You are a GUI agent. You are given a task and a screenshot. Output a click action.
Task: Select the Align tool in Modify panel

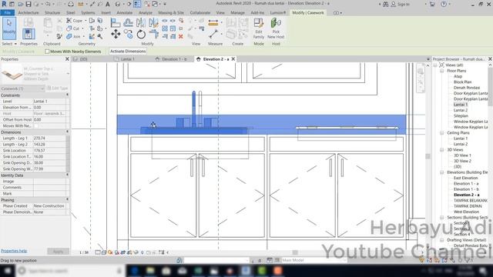tap(116, 22)
